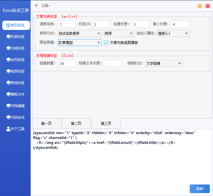
Task: Open the 降序 sort direction dropdown
Action: (119, 33)
